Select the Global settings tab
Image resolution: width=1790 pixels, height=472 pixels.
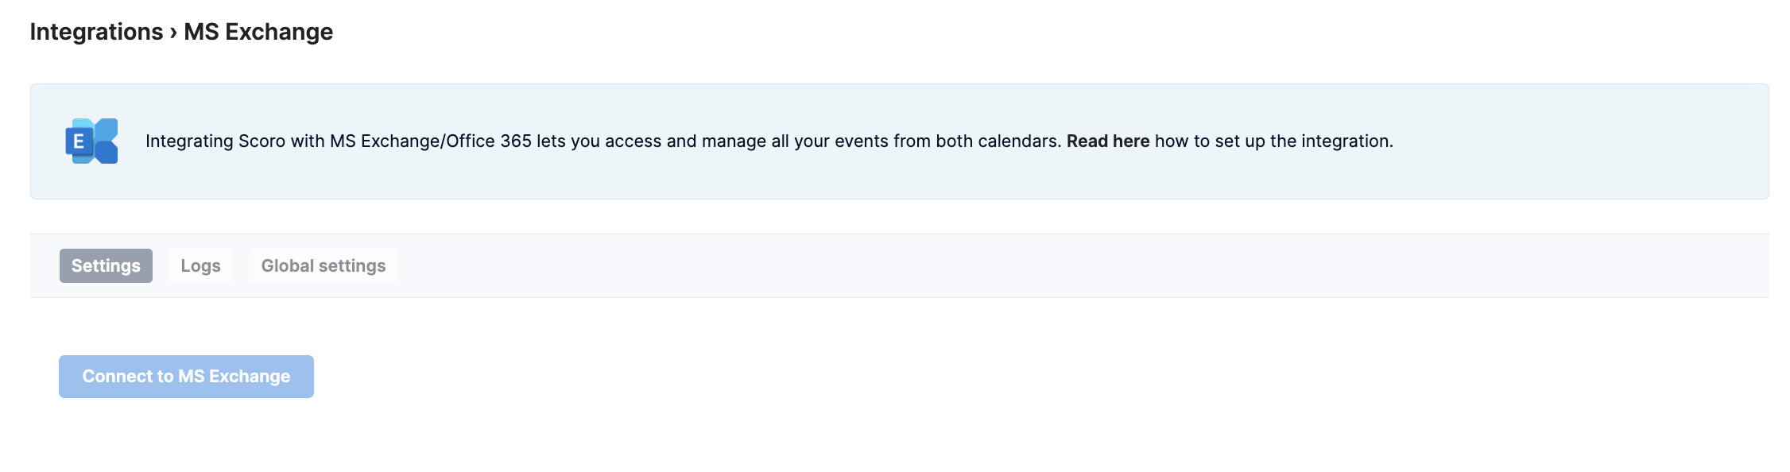[x=323, y=266]
